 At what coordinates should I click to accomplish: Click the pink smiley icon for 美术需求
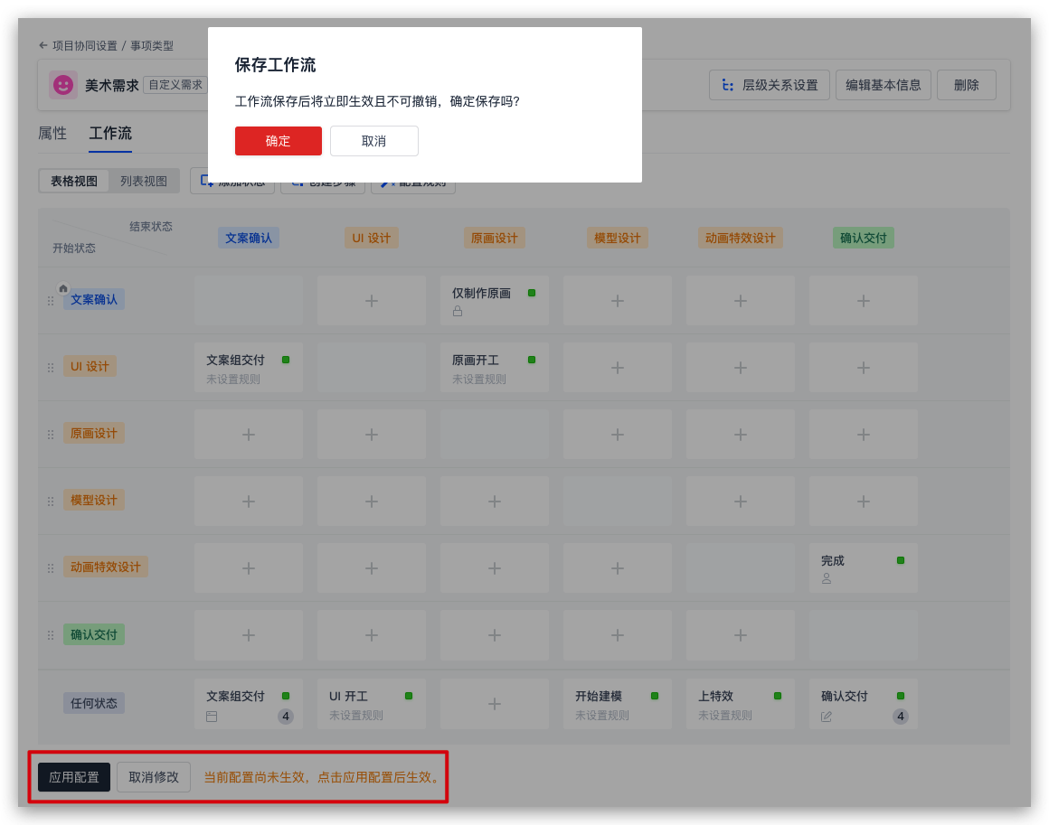pyautogui.click(x=63, y=85)
